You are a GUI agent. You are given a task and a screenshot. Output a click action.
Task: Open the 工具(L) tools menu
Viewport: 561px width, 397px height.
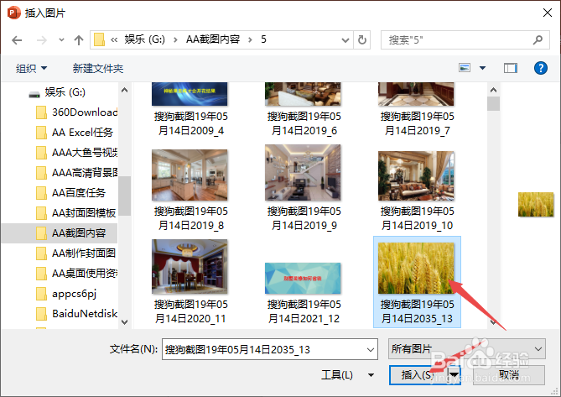pos(347,375)
